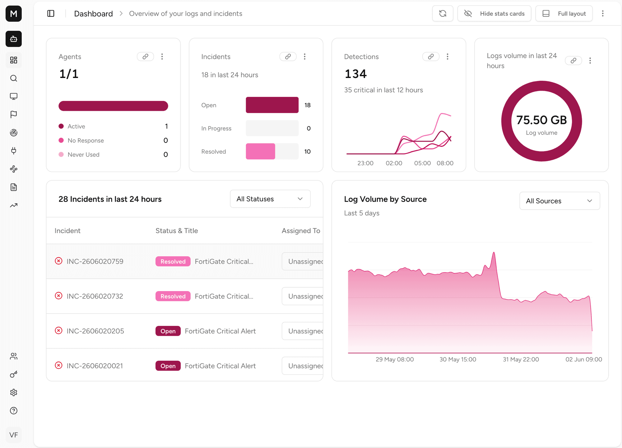Click the critical icon beside INC-2606020732
The width and height of the screenshot is (622, 448).
tap(58, 296)
